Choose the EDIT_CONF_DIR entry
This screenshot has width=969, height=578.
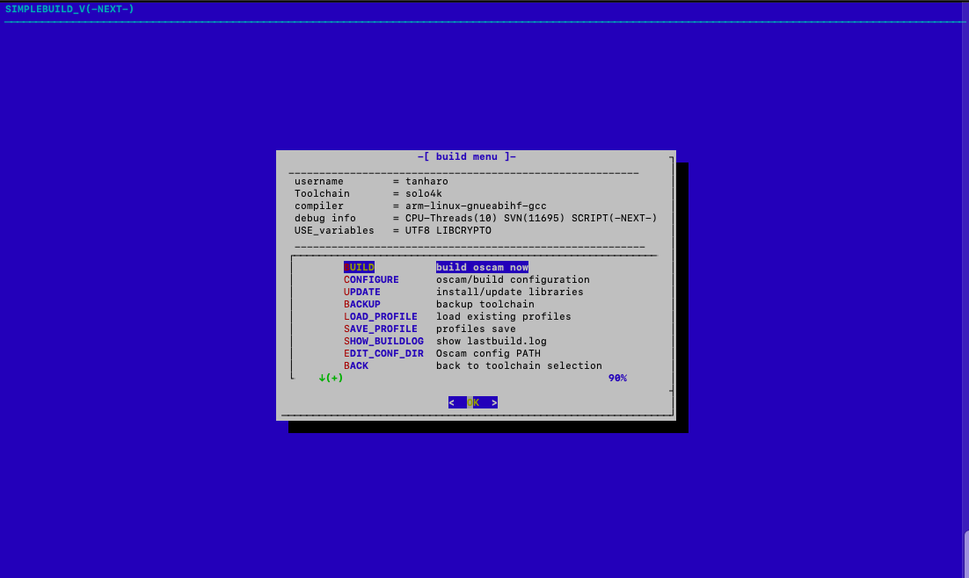click(383, 353)
